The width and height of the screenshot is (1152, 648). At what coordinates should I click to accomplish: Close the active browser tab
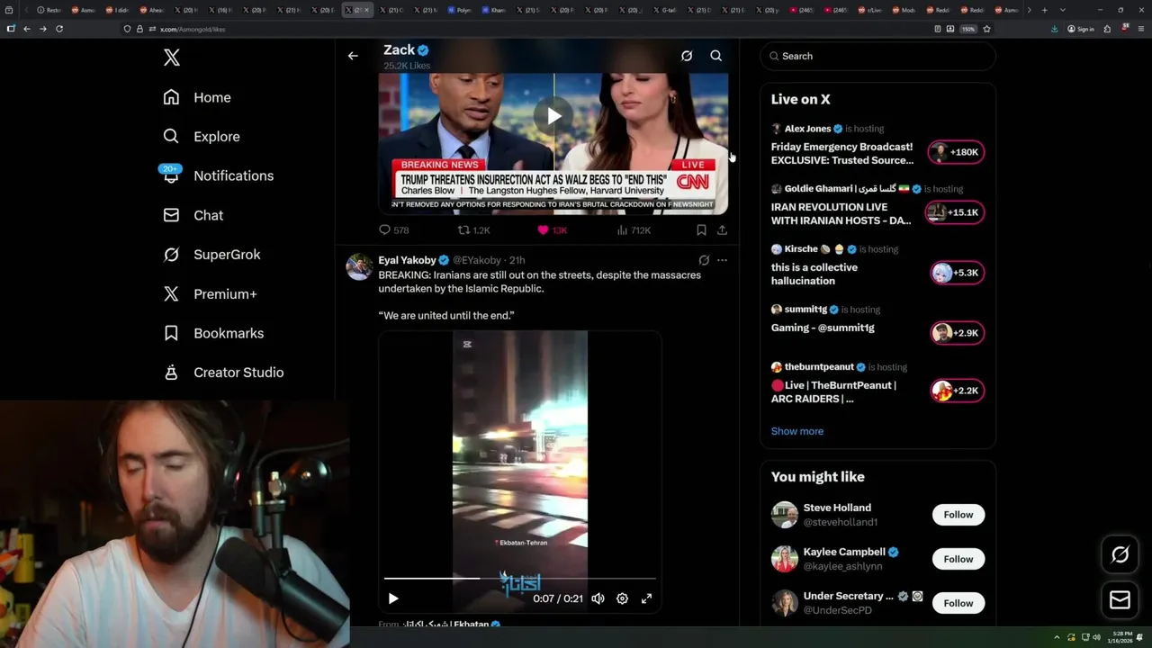(x=366, y=10)
